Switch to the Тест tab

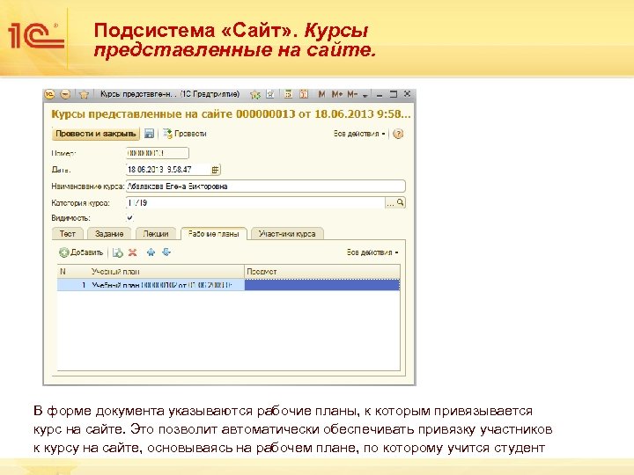coord(68,233)
